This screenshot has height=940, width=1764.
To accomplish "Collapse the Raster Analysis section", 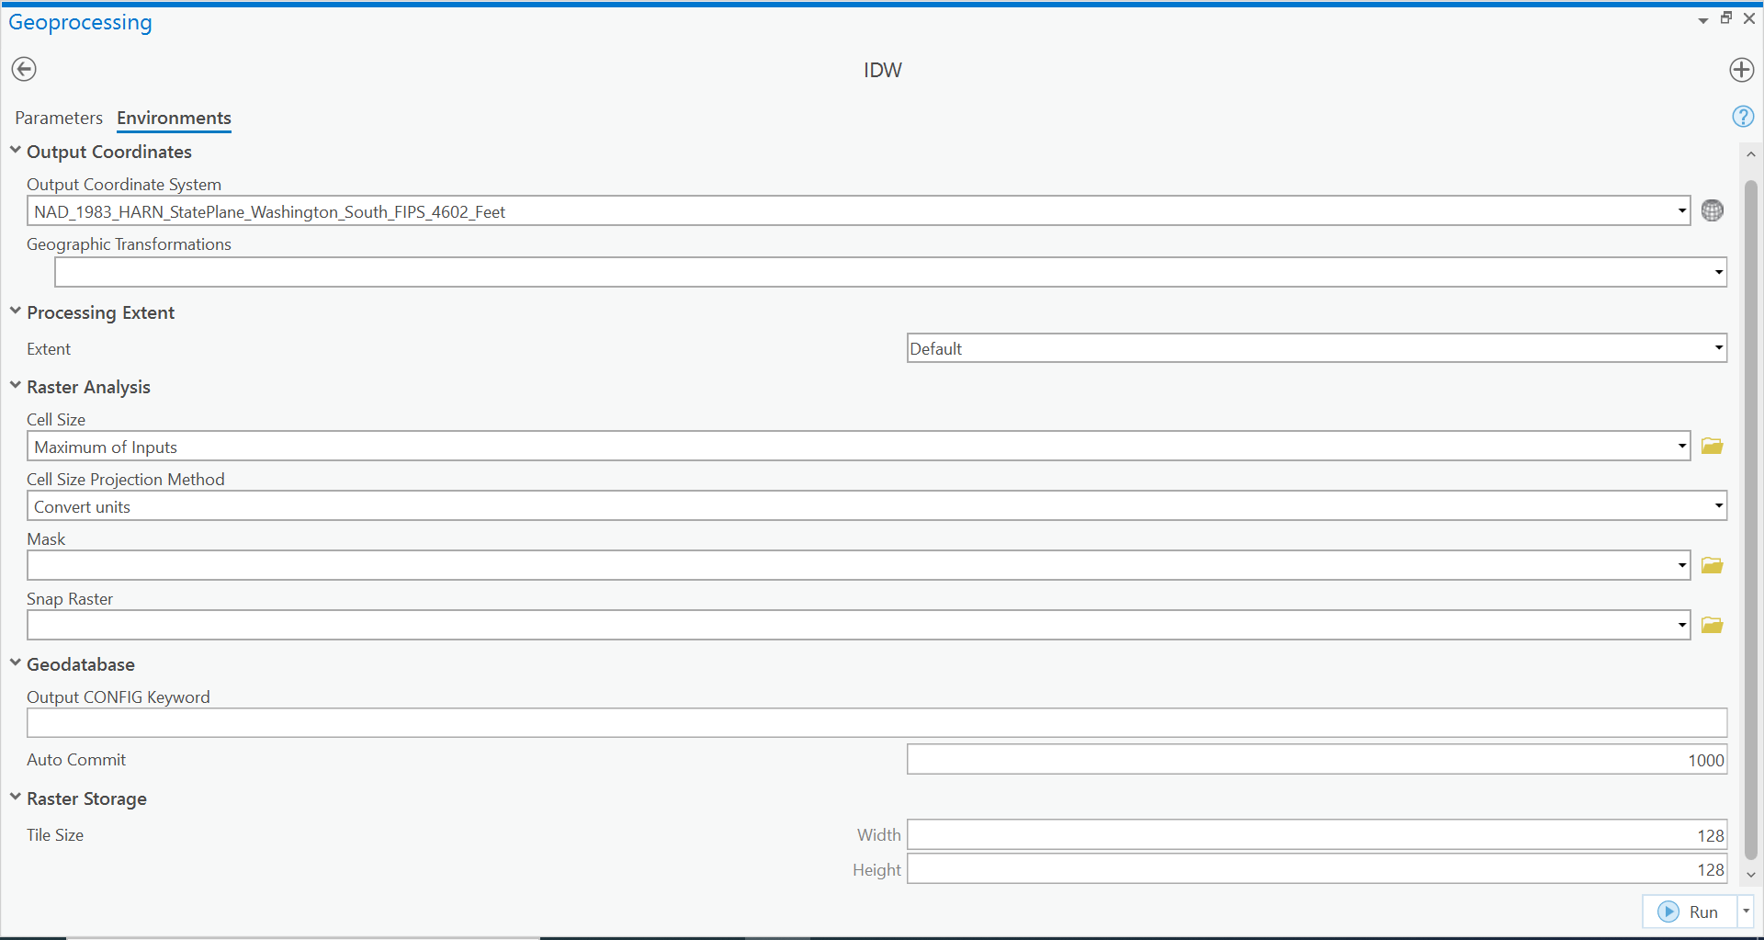I will 16,386.
